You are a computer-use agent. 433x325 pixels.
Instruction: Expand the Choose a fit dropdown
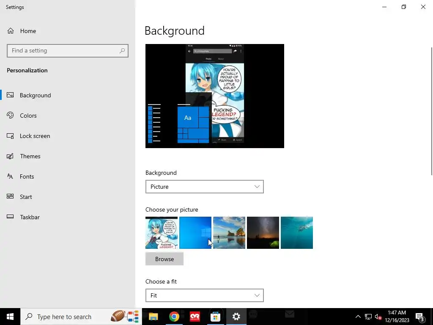[205, 295]
